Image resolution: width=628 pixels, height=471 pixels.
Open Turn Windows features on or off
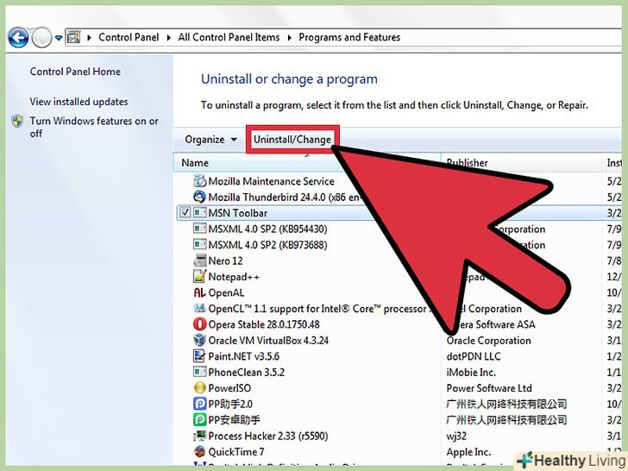click(x=94, y=127)
